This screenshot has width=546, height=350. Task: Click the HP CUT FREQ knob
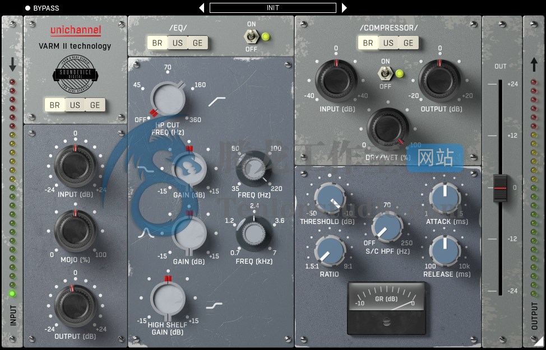tap(168, 99)
